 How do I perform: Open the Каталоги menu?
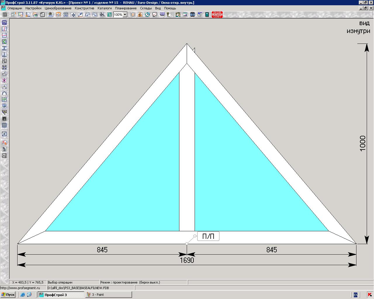click(105, 8)
